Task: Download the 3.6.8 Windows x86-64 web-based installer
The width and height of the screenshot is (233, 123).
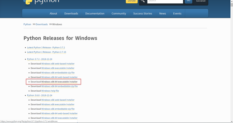Action: click(x=59, y=113)
